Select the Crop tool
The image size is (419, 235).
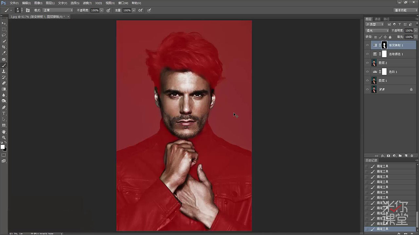click(4, 47)
